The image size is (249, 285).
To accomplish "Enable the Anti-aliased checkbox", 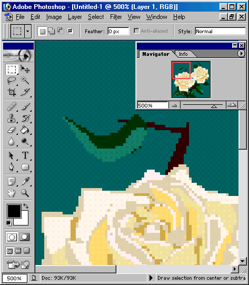I will (x=136, y=31).
